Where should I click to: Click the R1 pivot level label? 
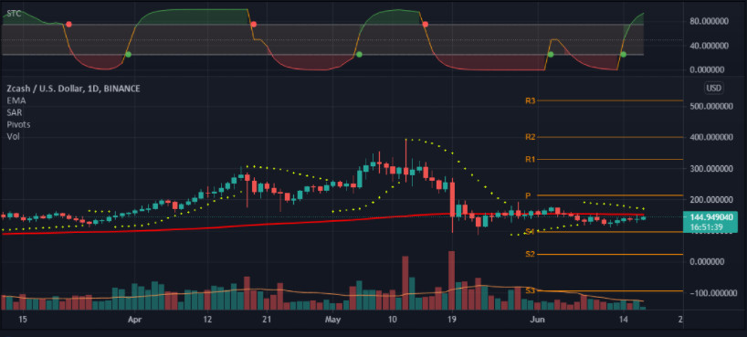[531, 159]
